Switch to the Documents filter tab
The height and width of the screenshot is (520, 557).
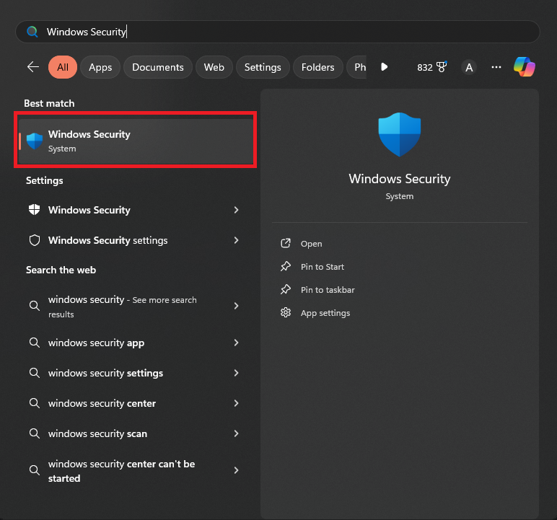pos(158,67)
